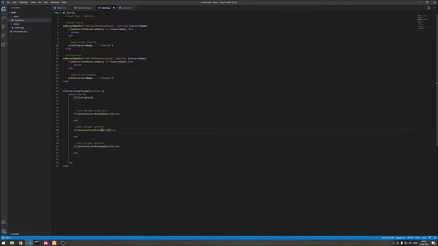Click line 40 IsControlJustPressed code
This screenshot has height=246, width=438.
point(95,130)
